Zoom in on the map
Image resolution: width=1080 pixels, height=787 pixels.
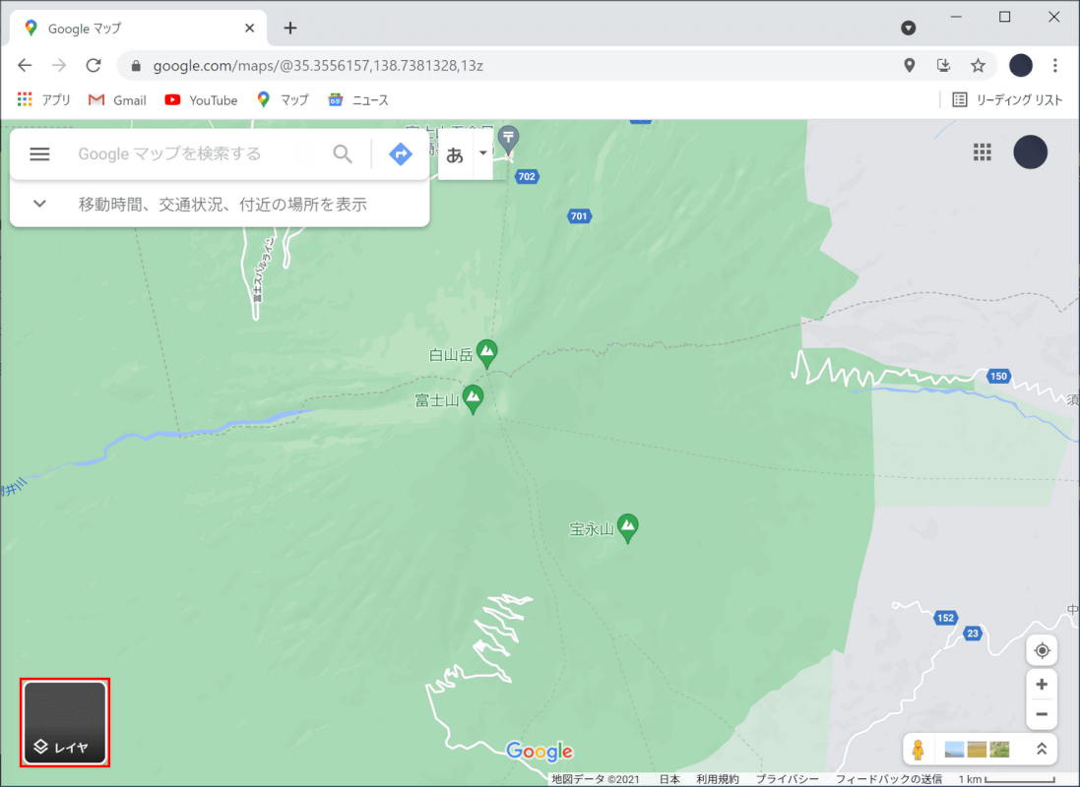tap(1042, 684)
